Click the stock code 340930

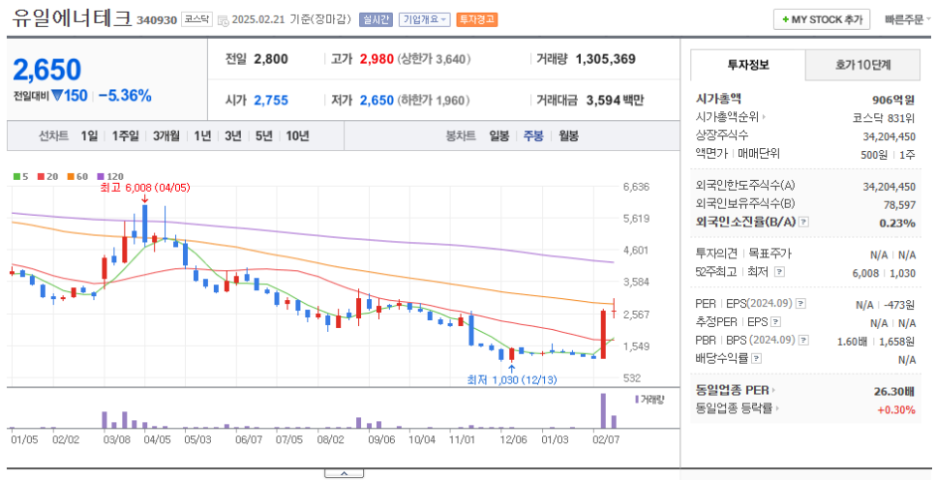click(157, 20)
